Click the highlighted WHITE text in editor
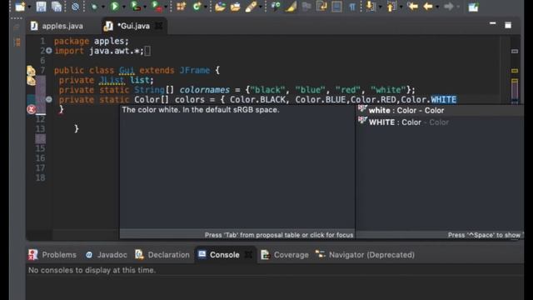533x300 pixels. (444, 100)
